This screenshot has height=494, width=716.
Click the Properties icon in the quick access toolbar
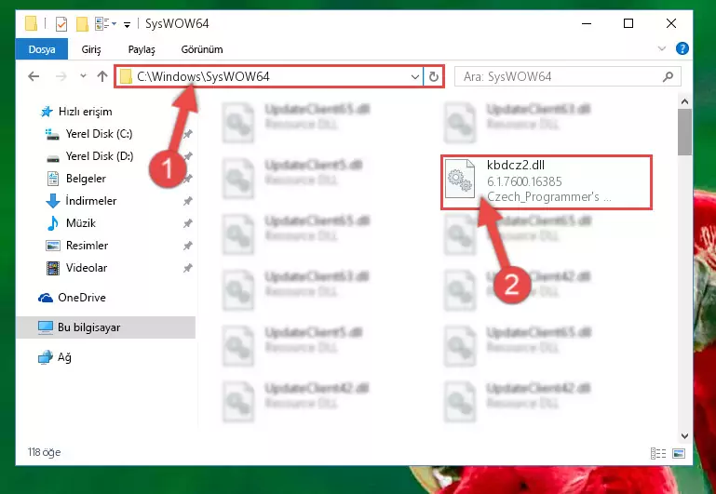tap(61, 23)
